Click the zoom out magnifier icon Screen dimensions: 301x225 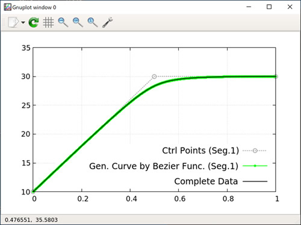63,22
